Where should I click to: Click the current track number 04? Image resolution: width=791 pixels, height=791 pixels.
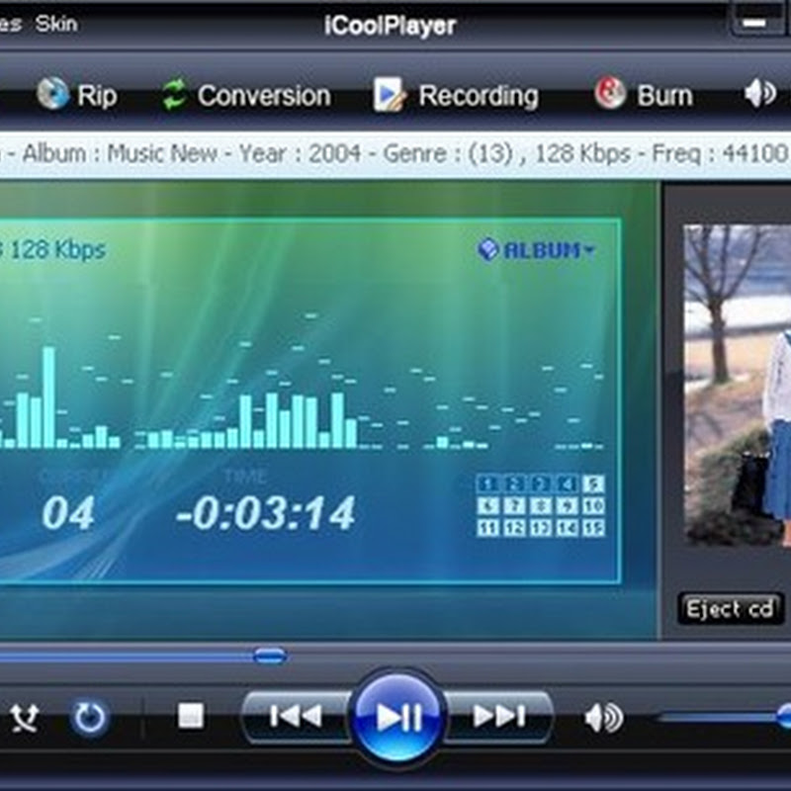click(x=68, y=513)
